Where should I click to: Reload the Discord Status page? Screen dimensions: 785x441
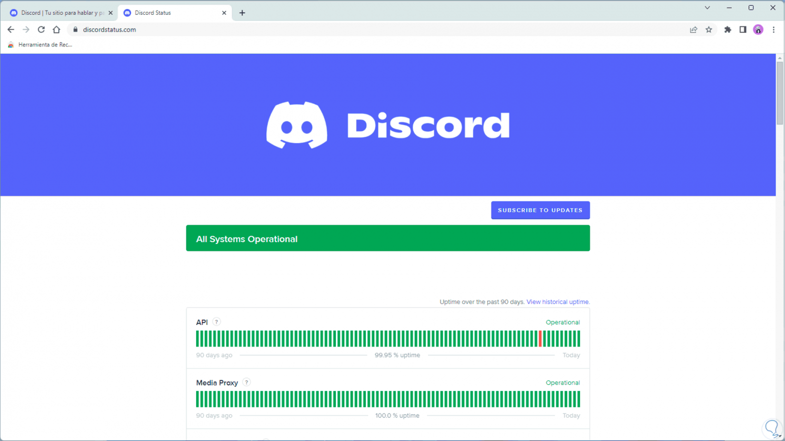coord(41,30)
